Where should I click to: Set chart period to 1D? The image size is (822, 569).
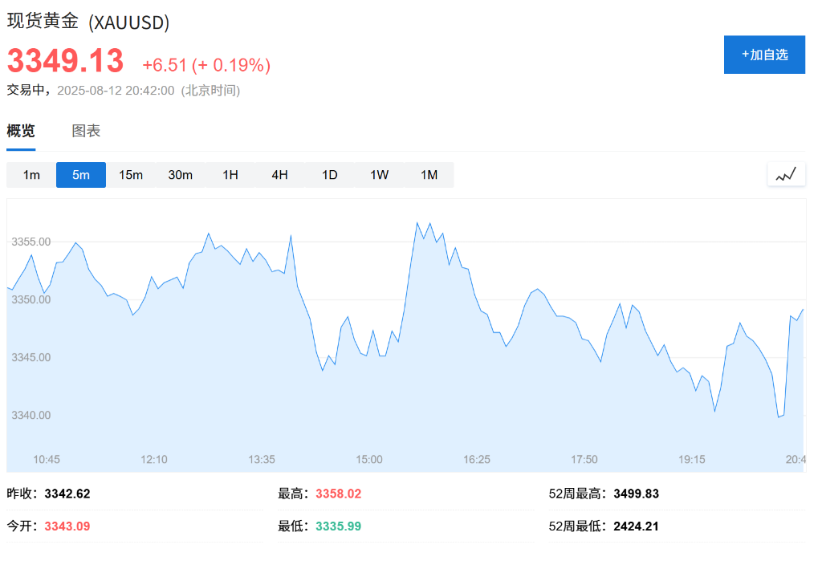tap(330, 175)
